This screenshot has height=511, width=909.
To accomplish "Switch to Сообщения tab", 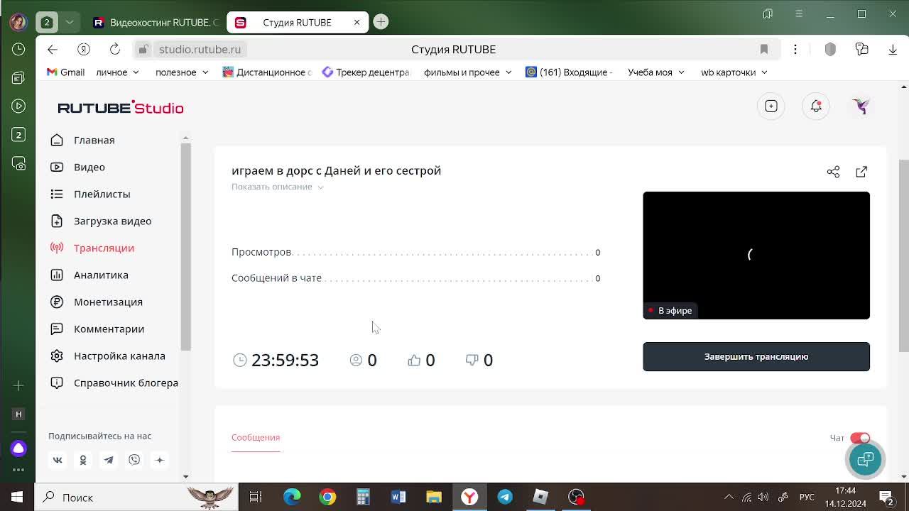I will (x=256, y=437).
